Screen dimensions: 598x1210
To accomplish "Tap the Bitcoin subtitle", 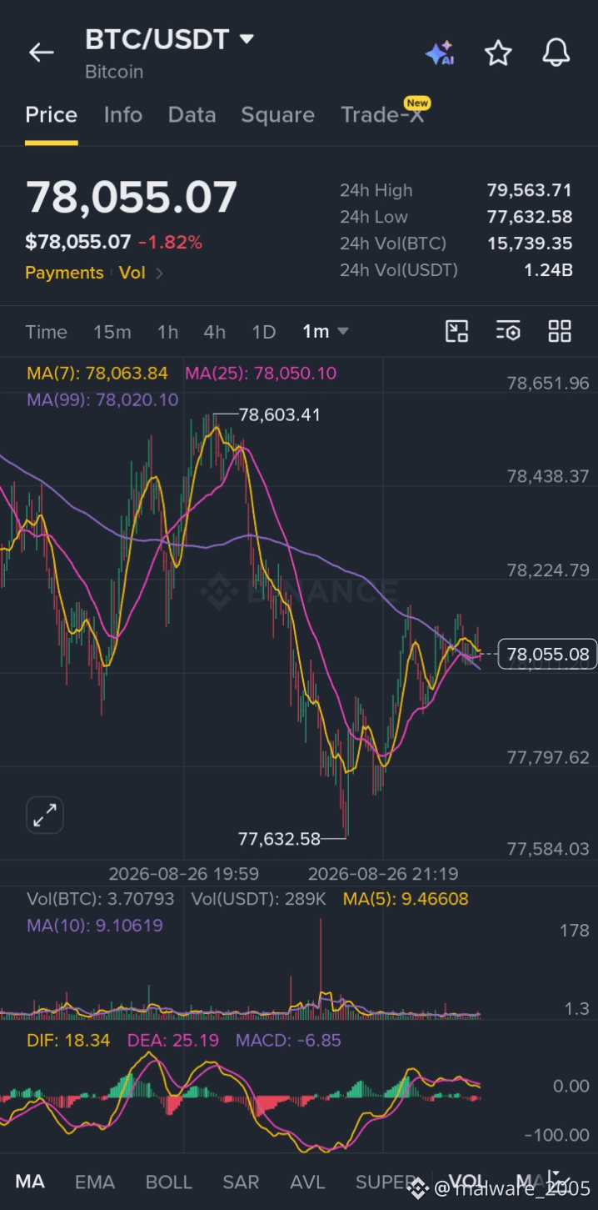I will [x=114, y=72].
